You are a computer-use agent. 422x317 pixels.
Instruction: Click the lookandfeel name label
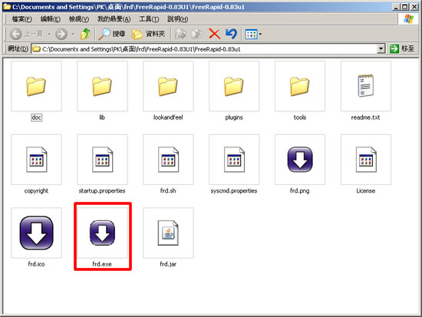click(168, 117)
